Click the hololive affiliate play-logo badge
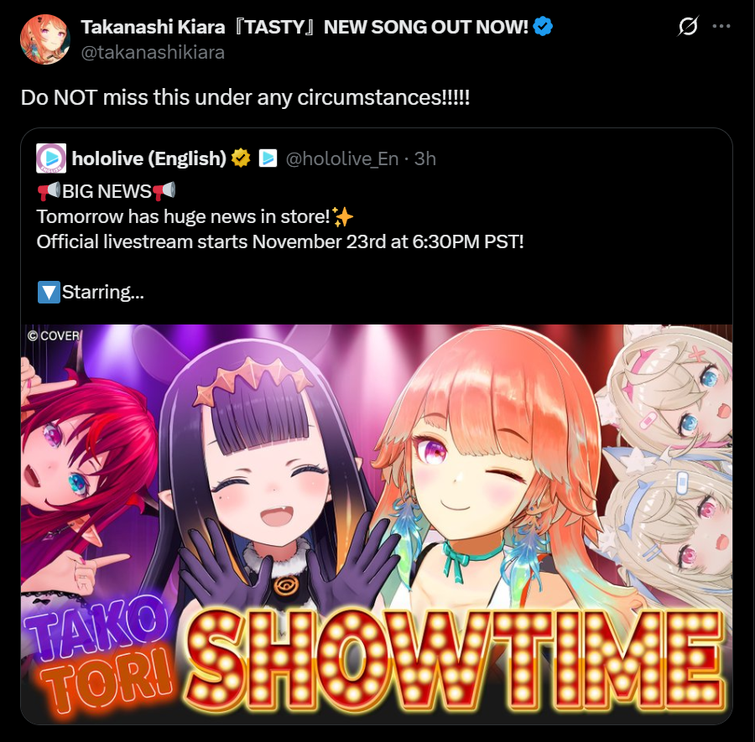This screenshot has height=742, width=755. pyautogui.click(x=268, y=158)
